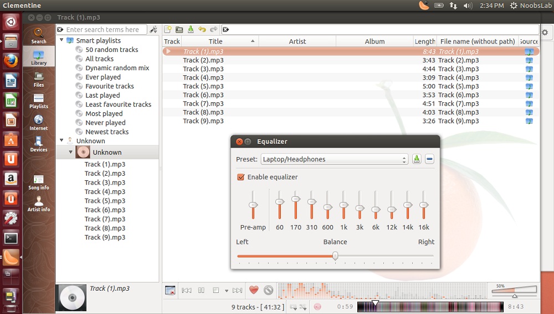
Task: Show the Song info panel
Action: [x=39, y=182]
